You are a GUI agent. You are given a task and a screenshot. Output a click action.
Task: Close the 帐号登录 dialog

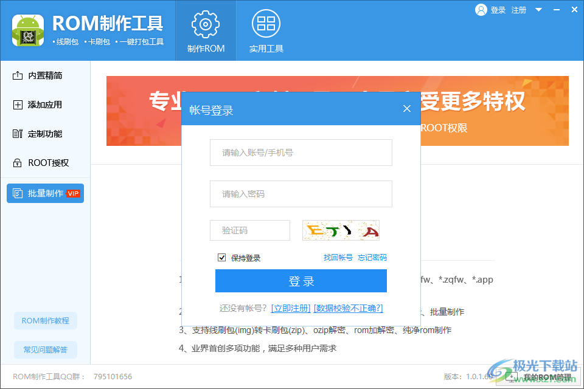click(407, 108)
